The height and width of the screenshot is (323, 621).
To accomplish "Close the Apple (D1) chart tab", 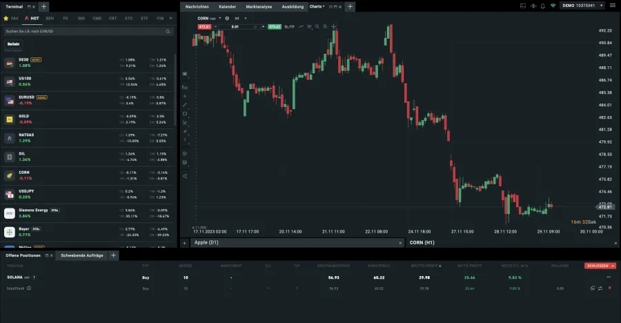I will [400, 243].
